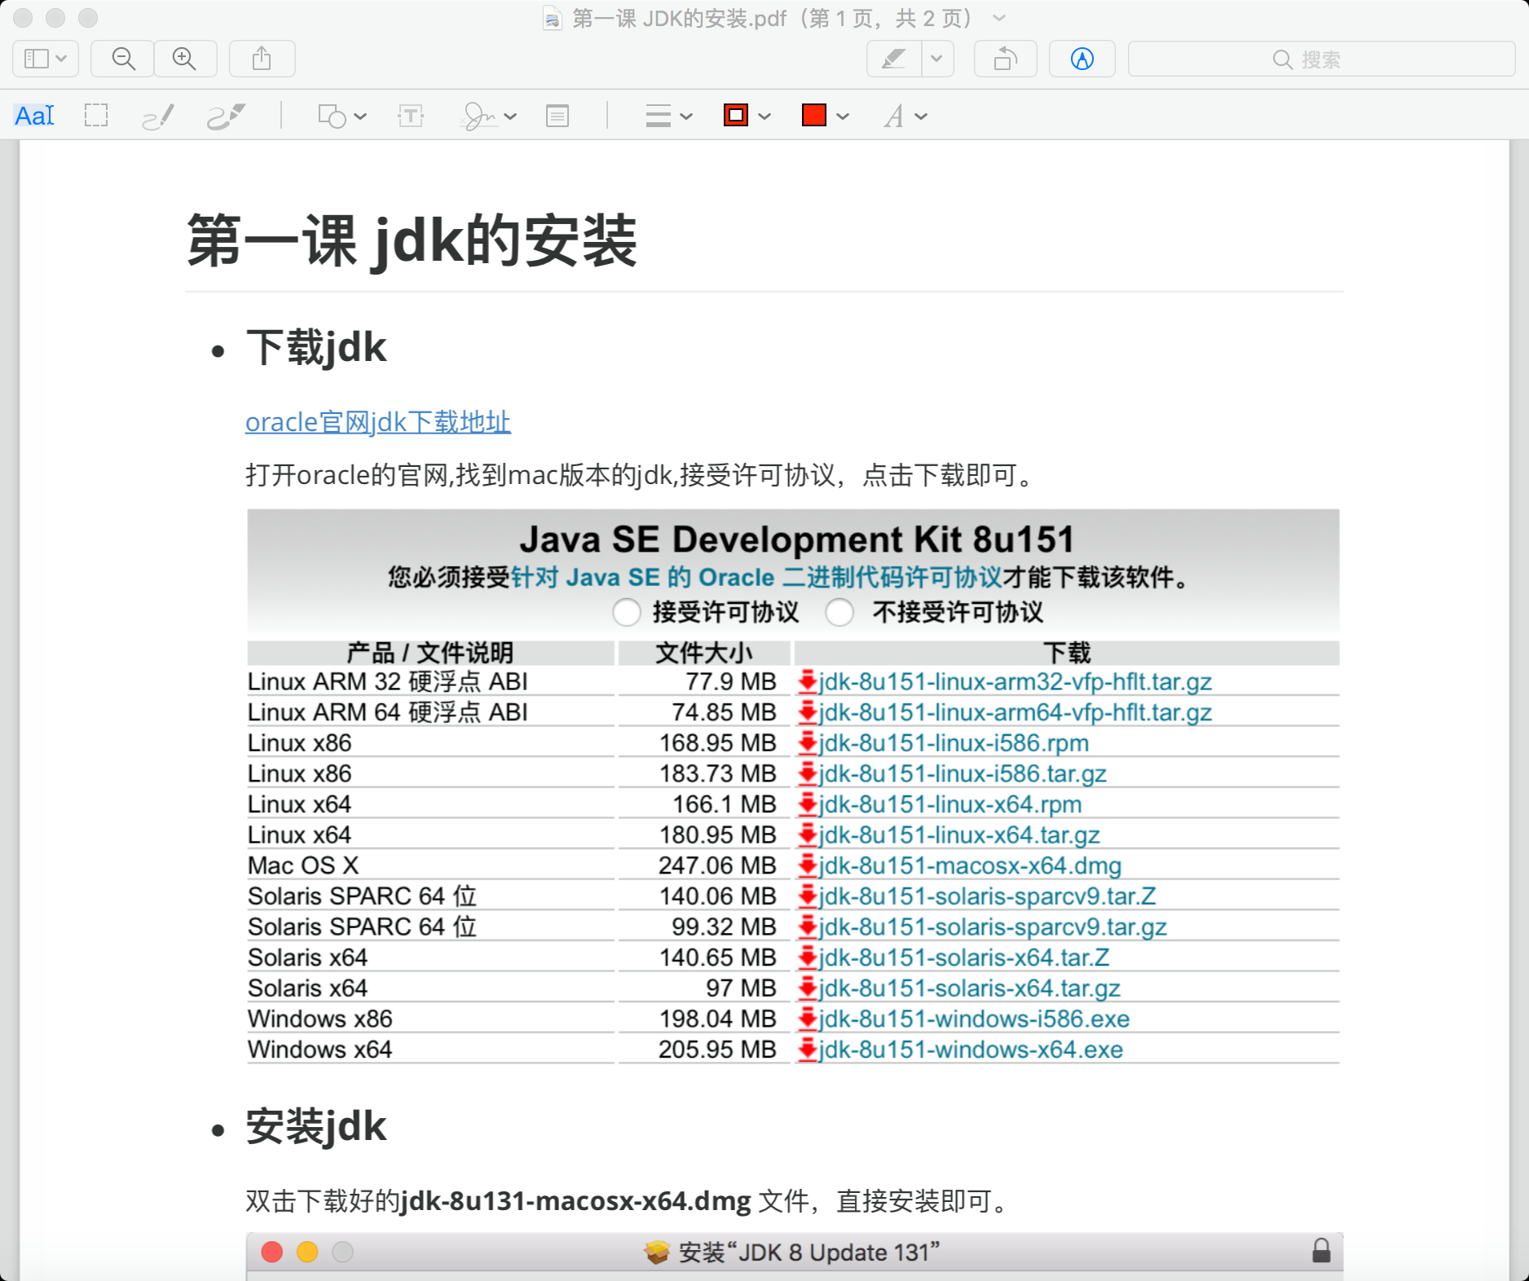
Task: Click the 下载 column header
Action: (x=1067, y=653)
